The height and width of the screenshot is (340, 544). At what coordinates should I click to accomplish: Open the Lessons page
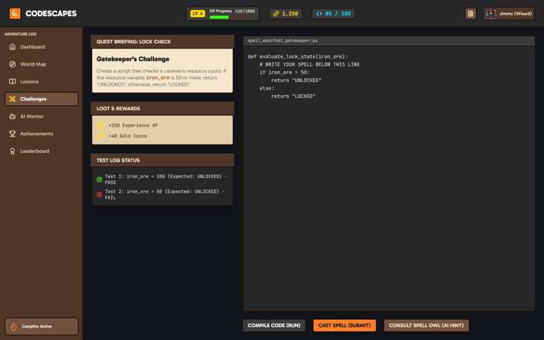tap(42, 82)
